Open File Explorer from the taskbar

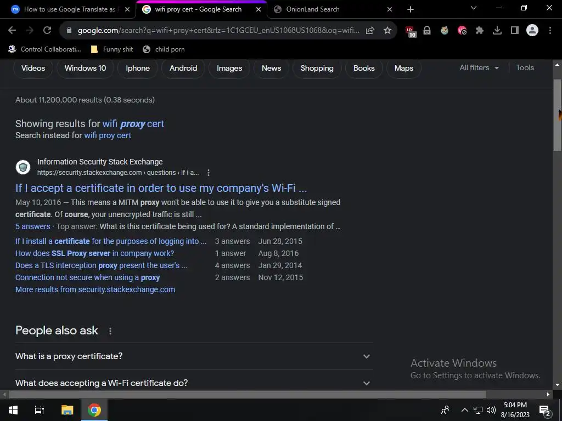pyautogui.click(x=67, y=410)
